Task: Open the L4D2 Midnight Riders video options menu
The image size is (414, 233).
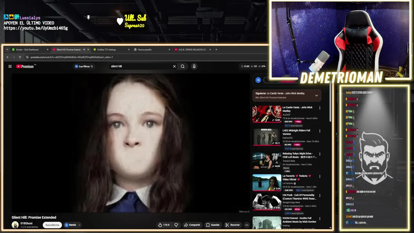Action: (x=320, y=131)
